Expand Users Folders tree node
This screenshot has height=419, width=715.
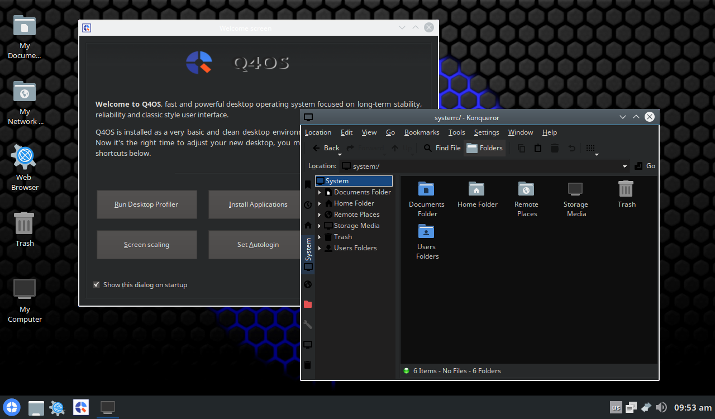pyautogui.click(x=320, y=248)
